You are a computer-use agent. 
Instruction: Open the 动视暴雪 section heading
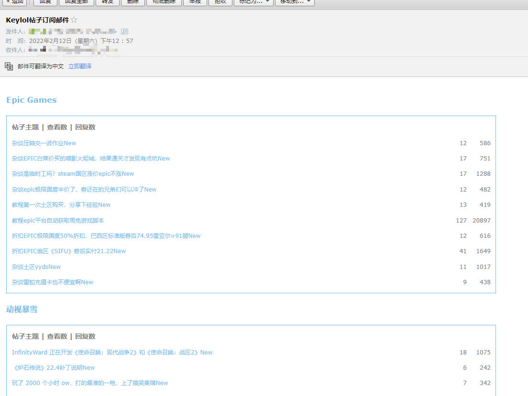tap(22, 309)
